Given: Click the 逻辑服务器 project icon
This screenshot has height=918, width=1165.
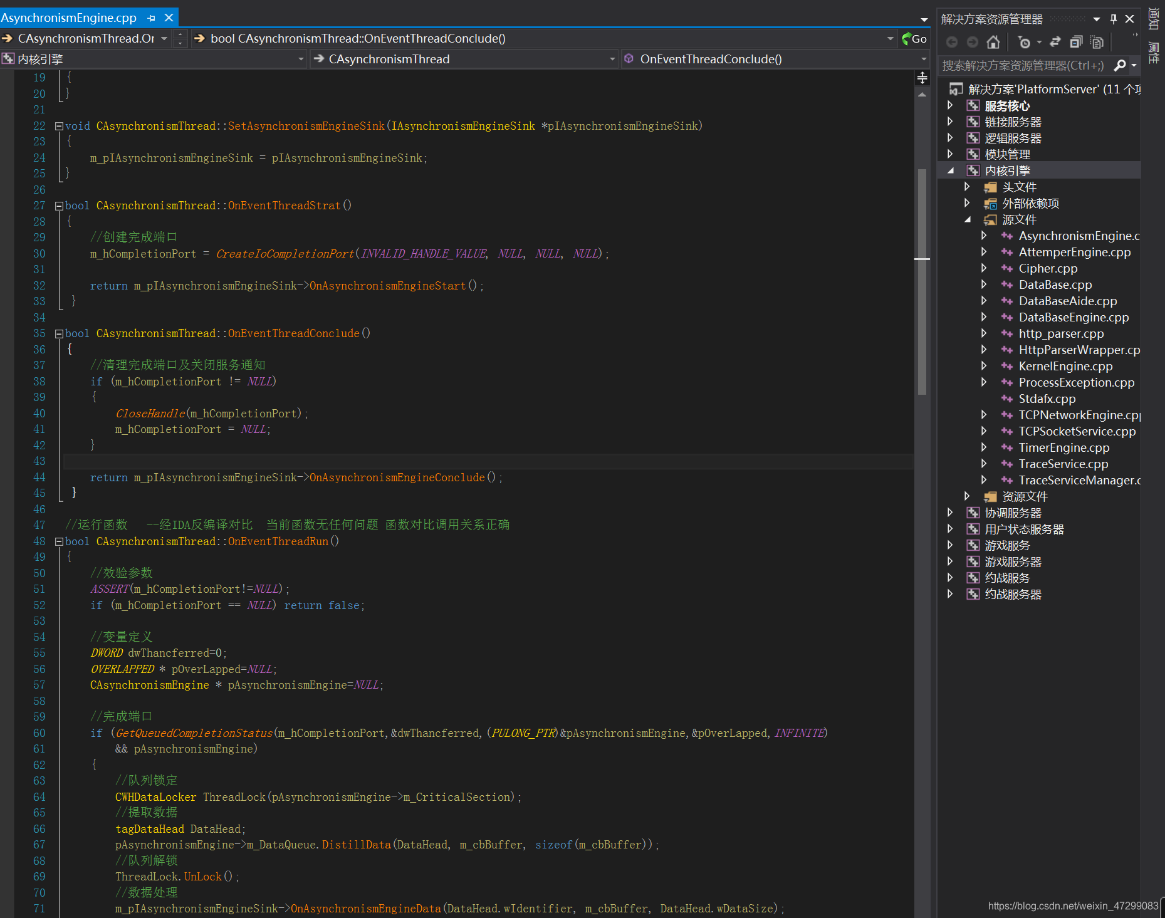Looking at the screenshot, I should coord(973,138).
